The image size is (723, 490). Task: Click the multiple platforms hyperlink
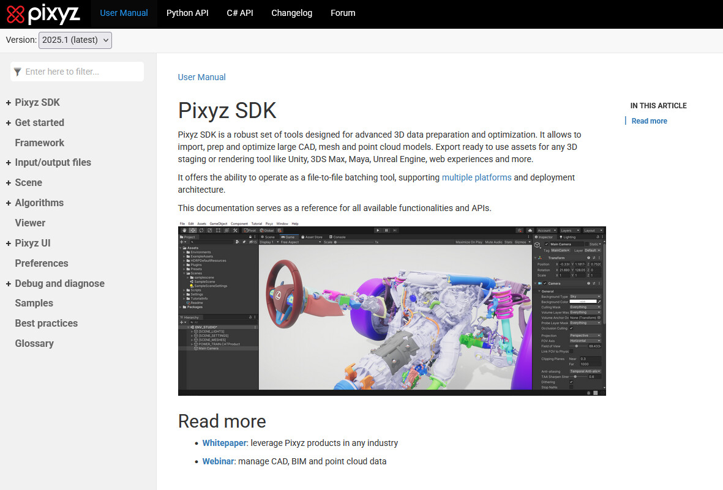coord(476,177)
